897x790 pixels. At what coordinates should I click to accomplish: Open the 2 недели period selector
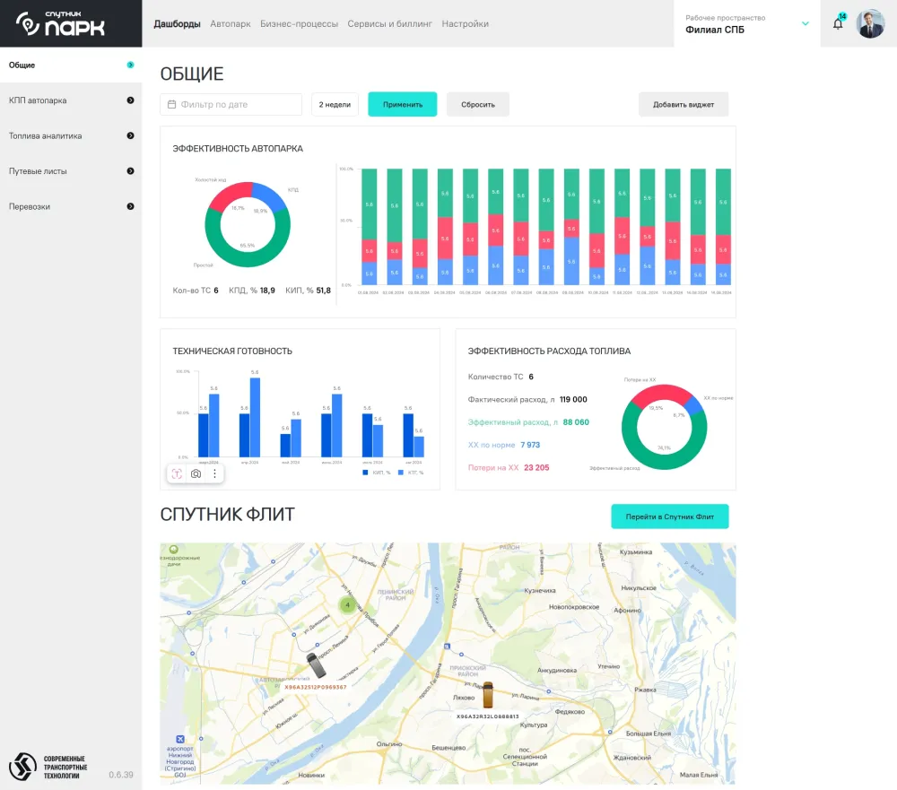tap(335, 105)
